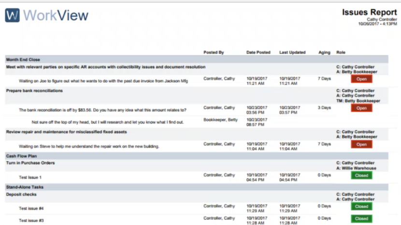Click Open status for Jackson Mfg issue
The width and height of the screenshot is (401, 225).
pyautogui.click(x=361, y=79)
